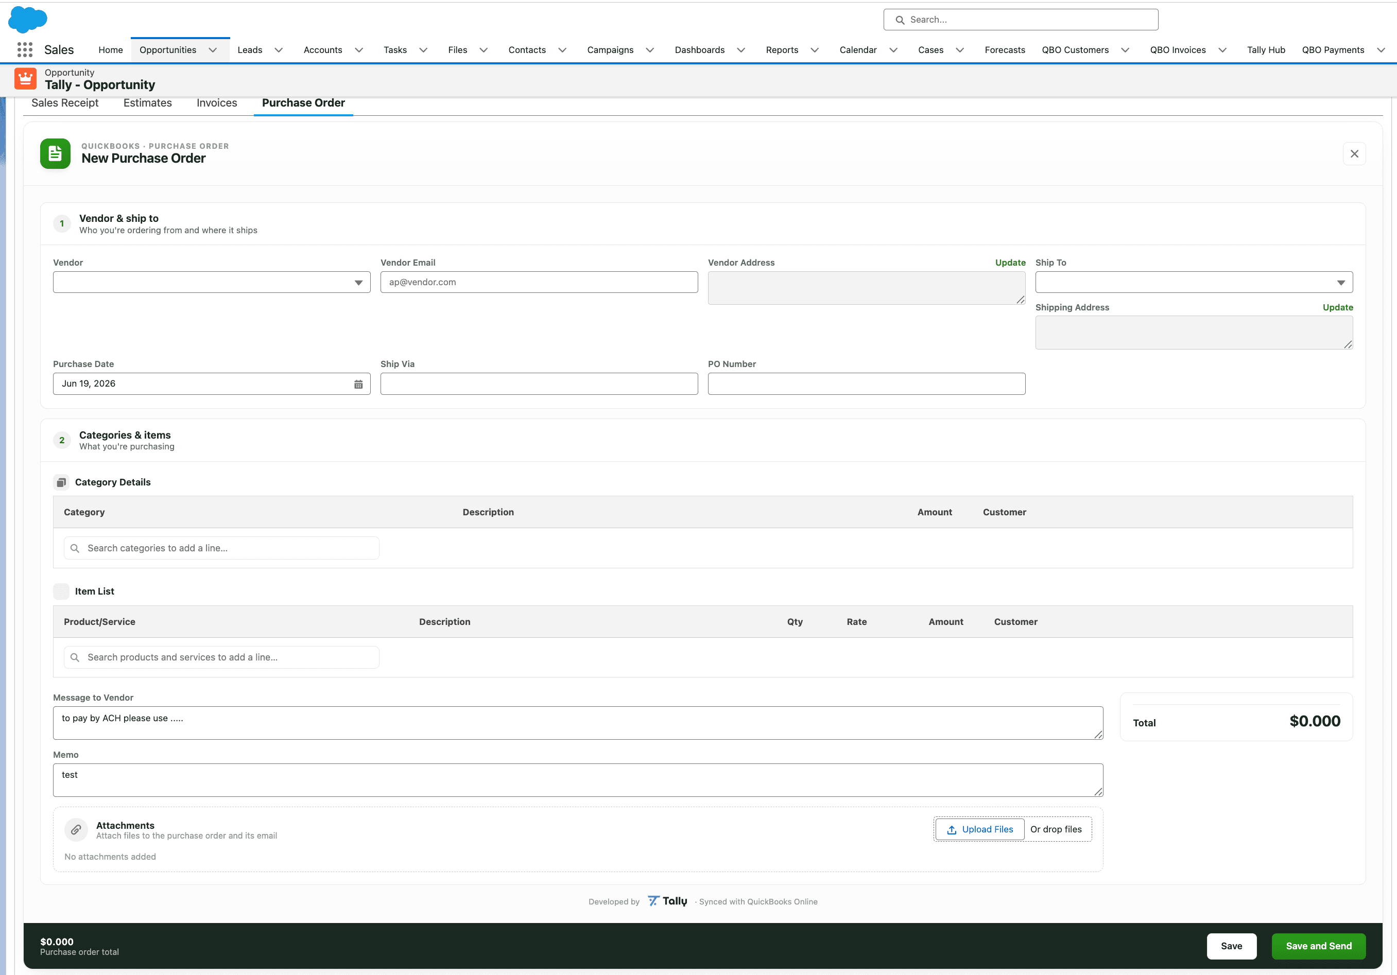This screenshot has width=1397, height=975.
Task: Click the Memo text area
Action: point(578,780)
